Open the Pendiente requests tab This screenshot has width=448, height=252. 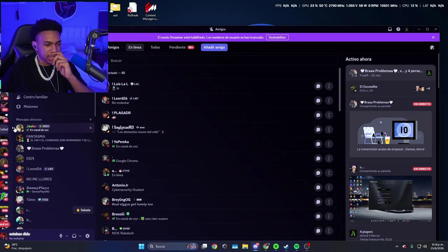click(x=181, y=47)
